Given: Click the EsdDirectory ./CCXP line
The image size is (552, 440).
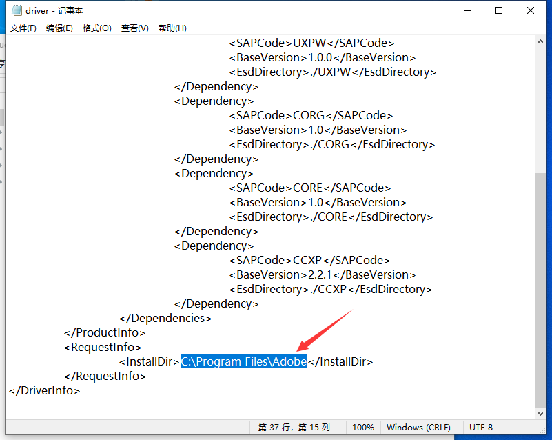Looking at the screenshot, I should [331, 289].
